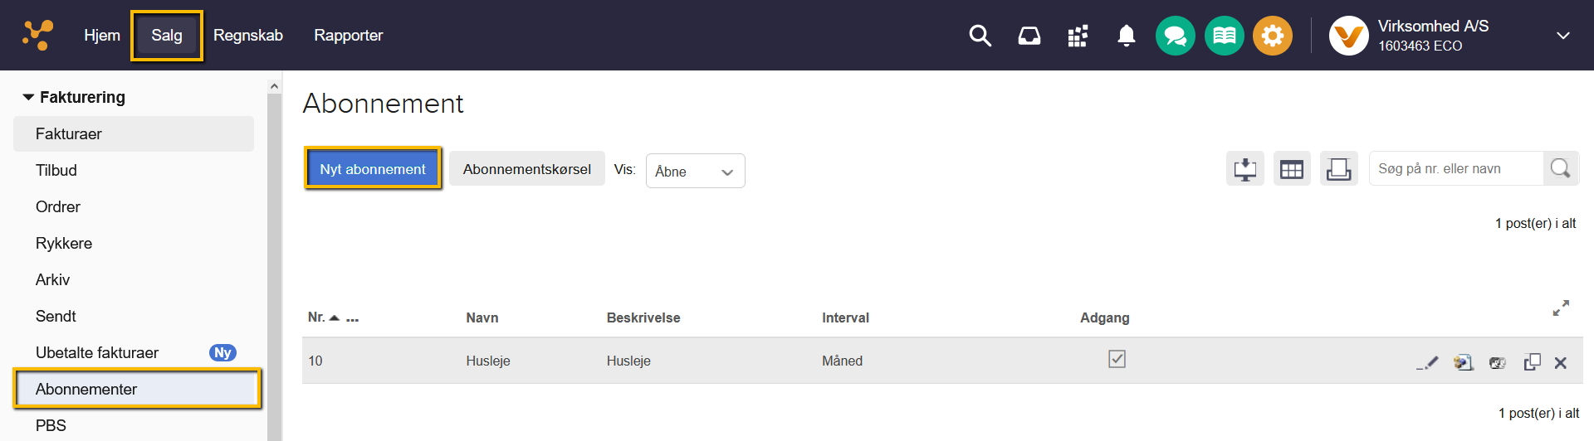
Task: Click the Abonnementskørsel button
Action: 526,169
